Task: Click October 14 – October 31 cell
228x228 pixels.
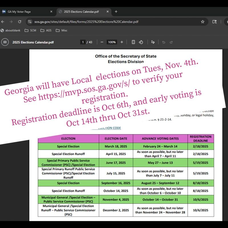Action: [160, 199]
